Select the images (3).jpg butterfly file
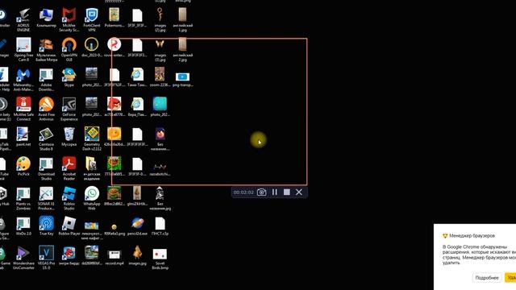516x290 pixels. [x=160, y=49]
